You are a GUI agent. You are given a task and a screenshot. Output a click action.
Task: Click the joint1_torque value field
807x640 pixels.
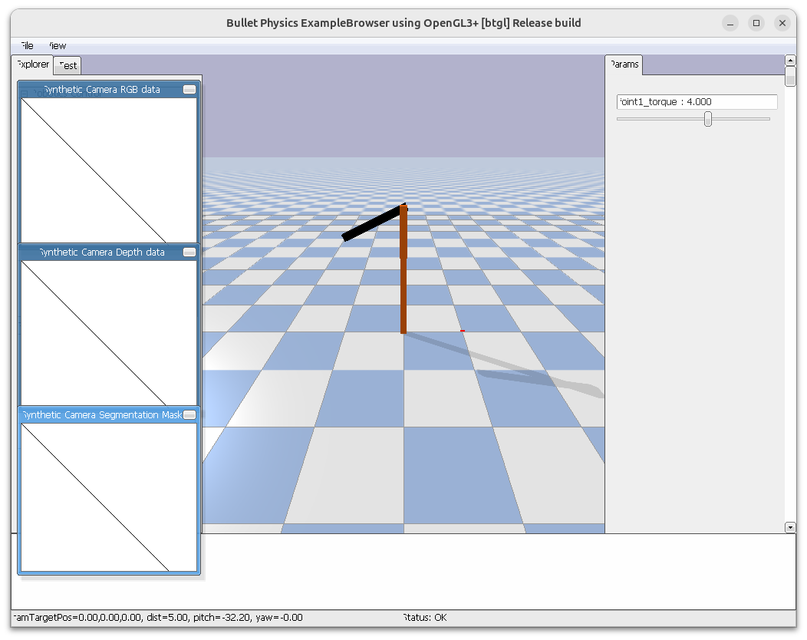(x=697, y=102)
